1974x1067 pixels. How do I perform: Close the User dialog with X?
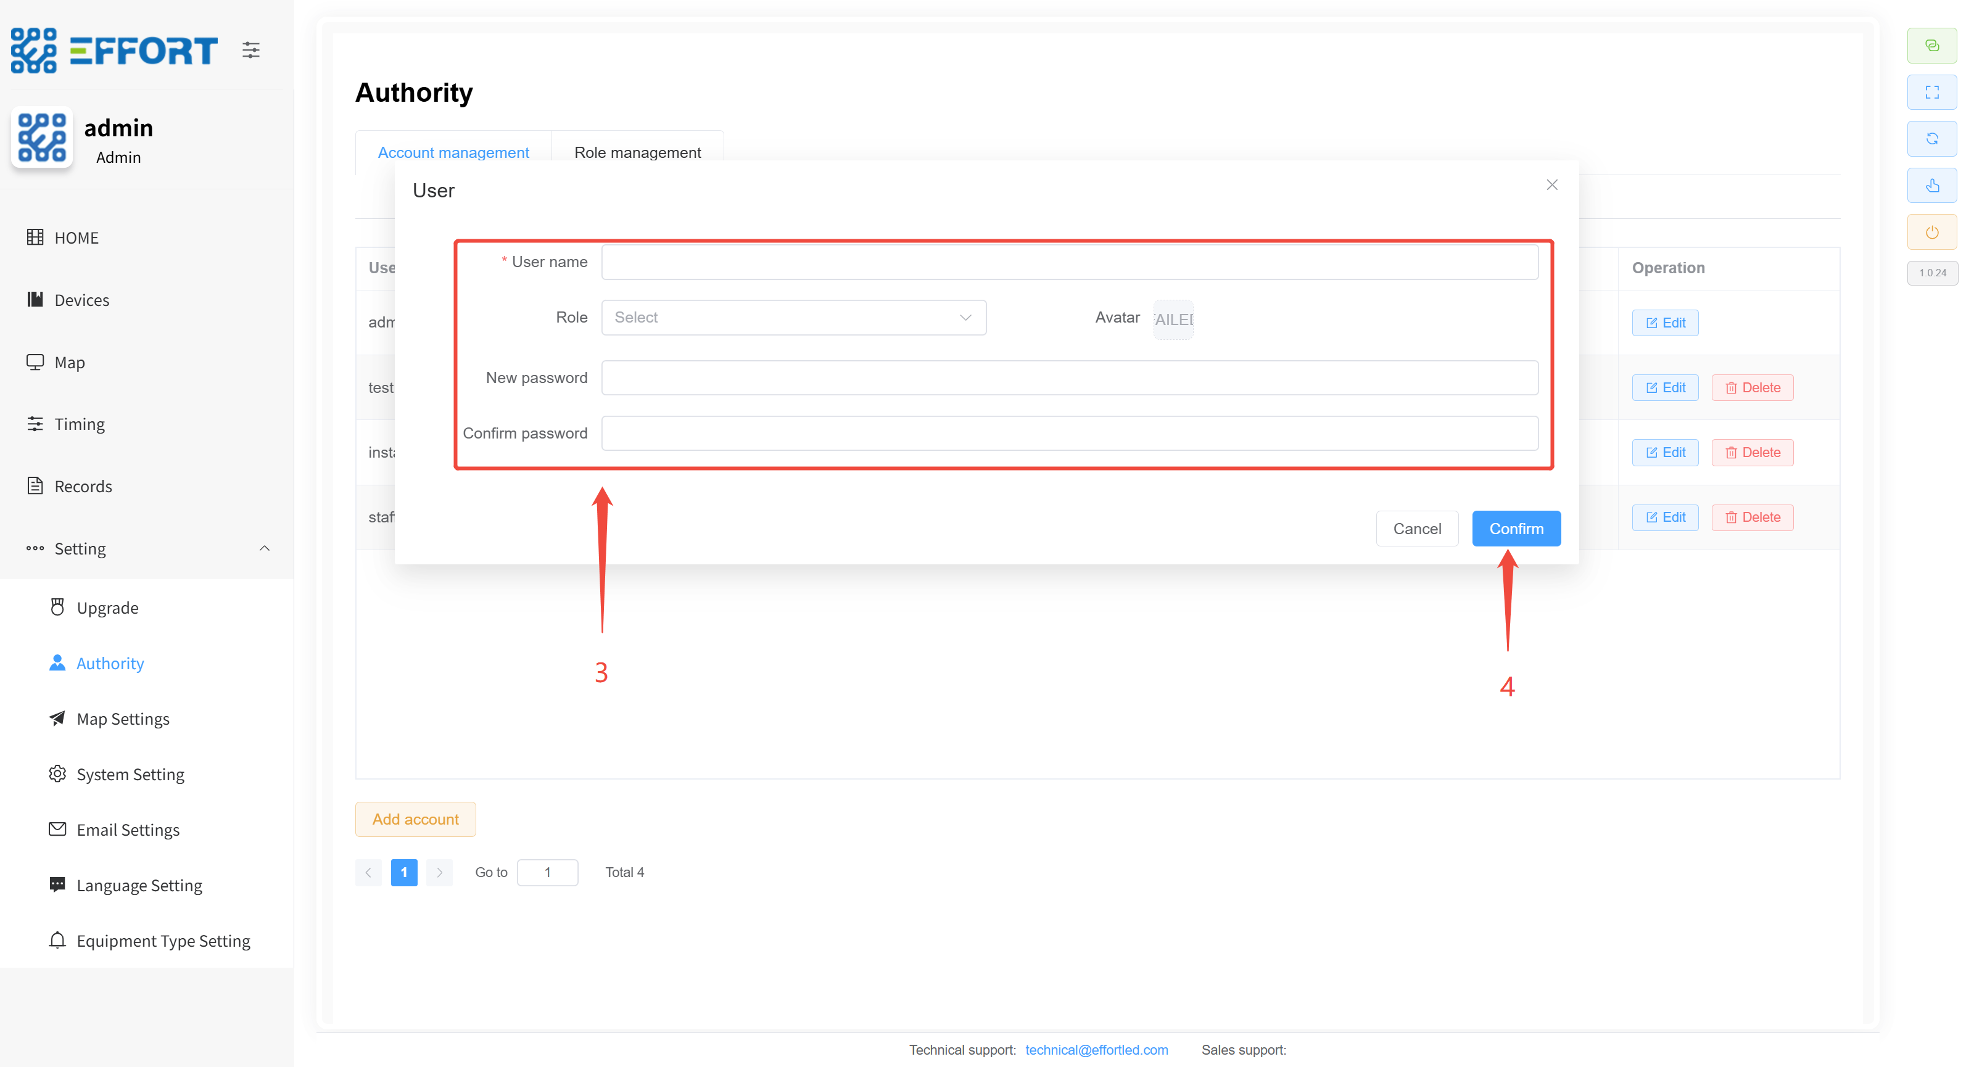(x=1552, y=184)
